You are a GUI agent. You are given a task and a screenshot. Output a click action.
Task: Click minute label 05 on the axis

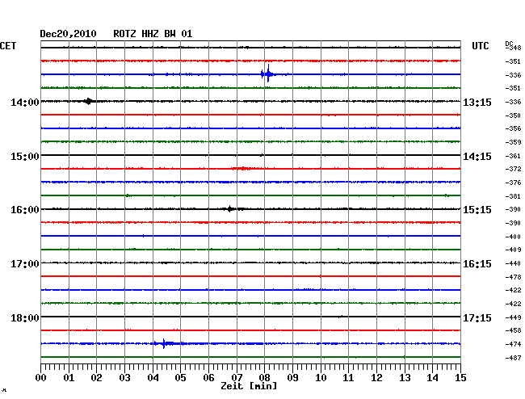180,378
